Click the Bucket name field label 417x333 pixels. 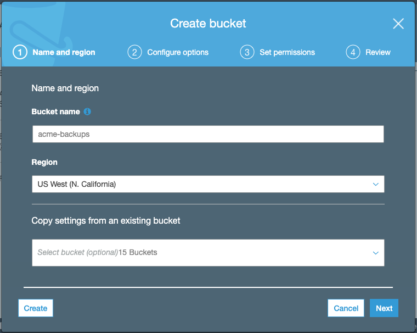pyautogui.click(x=55, y=112)
